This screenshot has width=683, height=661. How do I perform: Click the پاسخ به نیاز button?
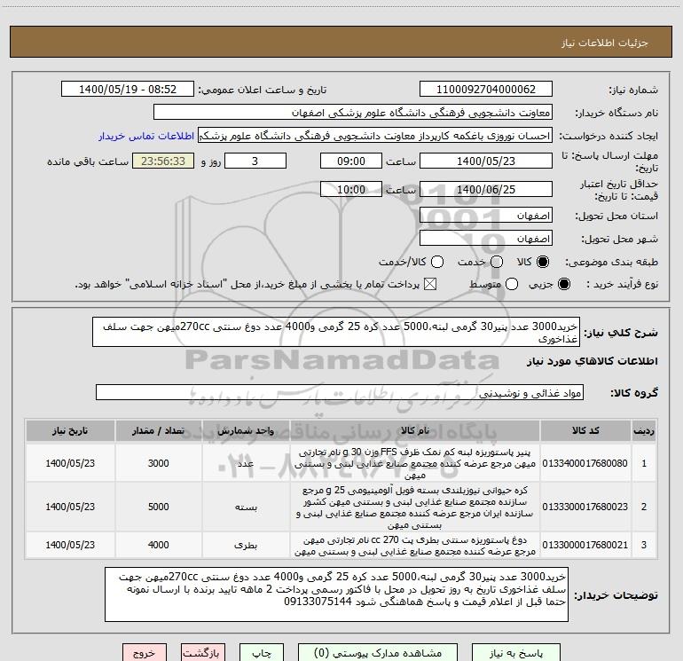click(x=516, y=653)
